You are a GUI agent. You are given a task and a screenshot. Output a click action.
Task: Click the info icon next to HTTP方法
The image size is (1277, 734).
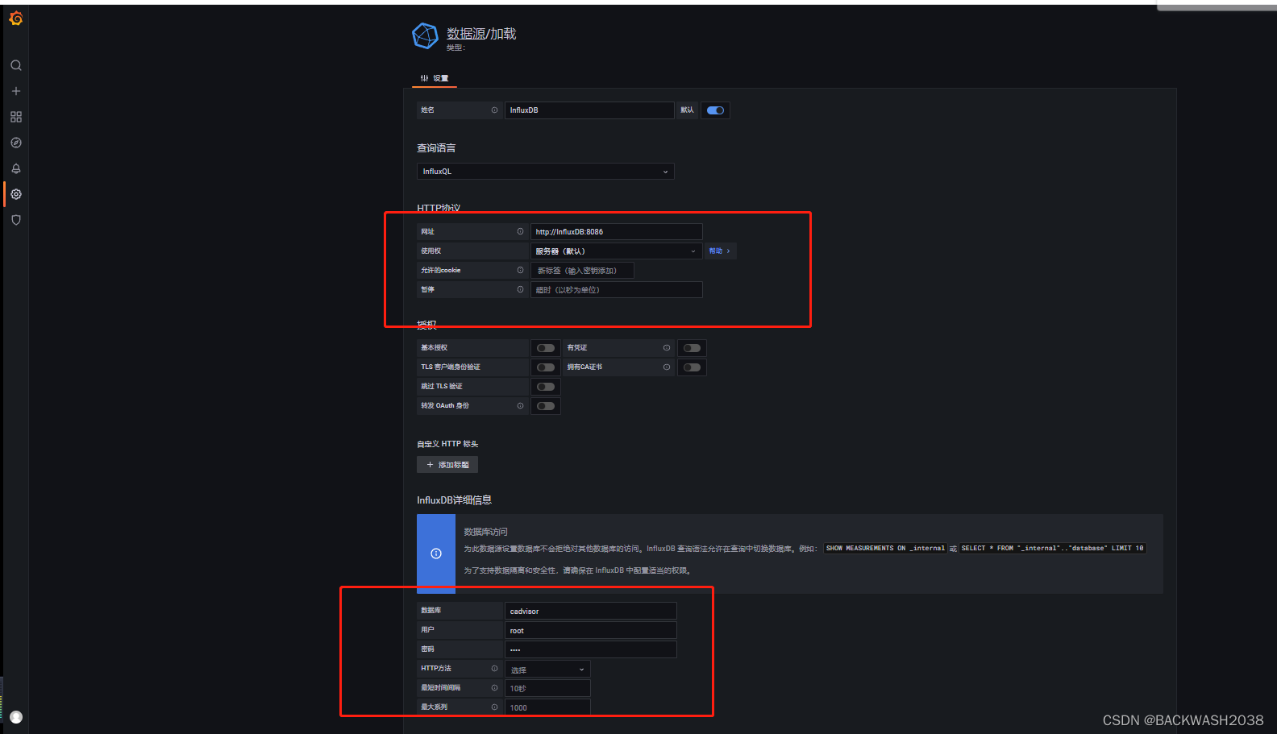click(494, 668)
